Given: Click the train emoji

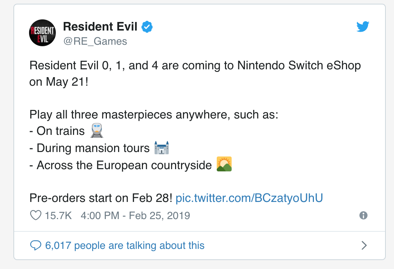Looking at the screenshot, I should tap(97, 130).
